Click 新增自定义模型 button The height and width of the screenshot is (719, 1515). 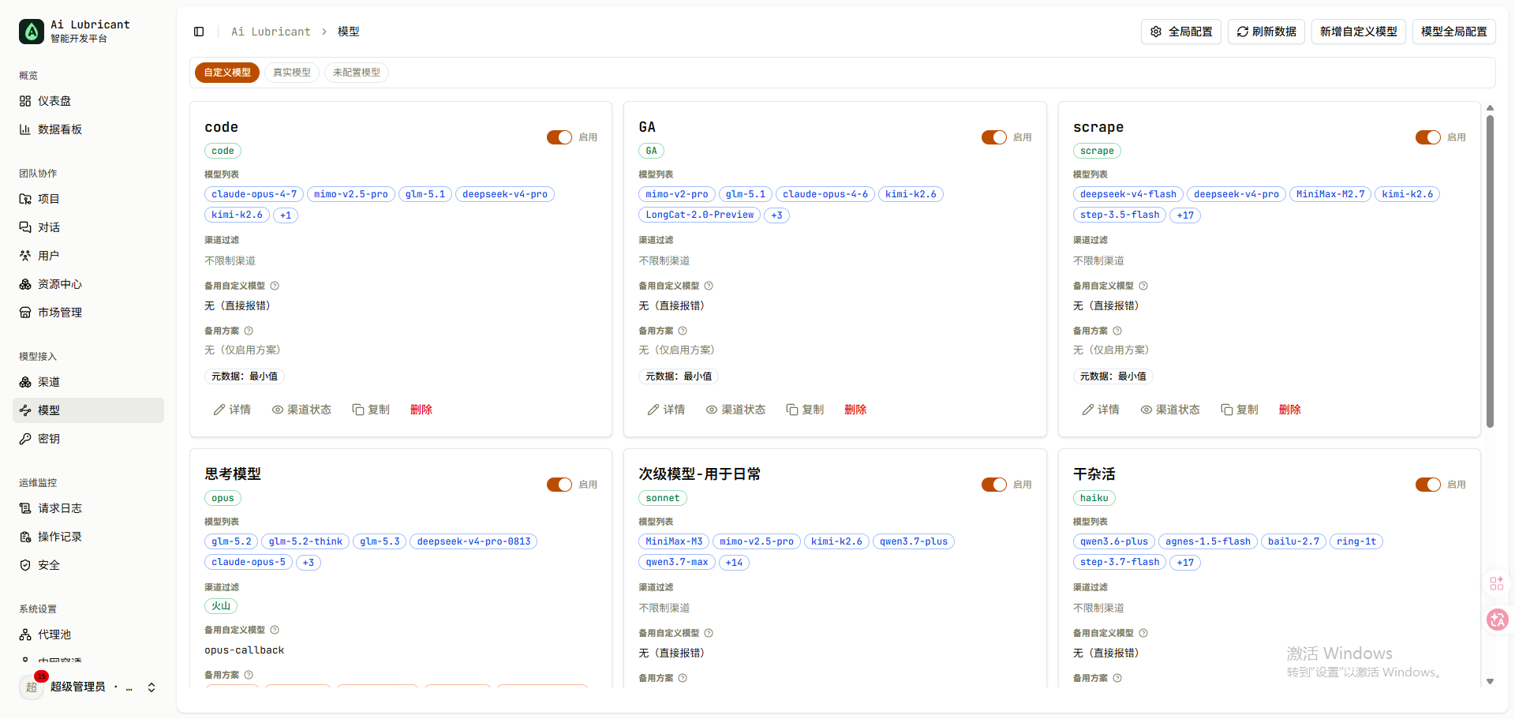click(1359, 32)
